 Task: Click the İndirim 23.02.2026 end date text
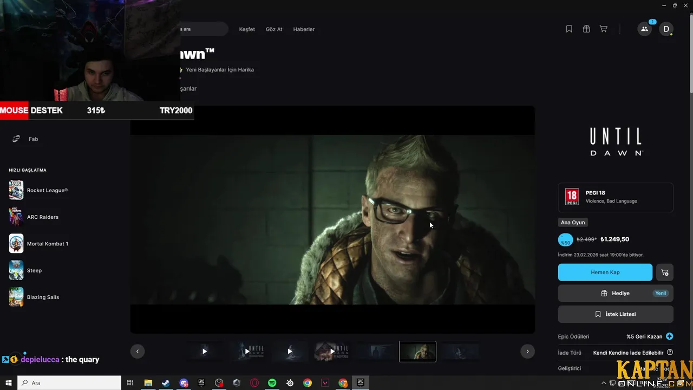pos(601,255)
